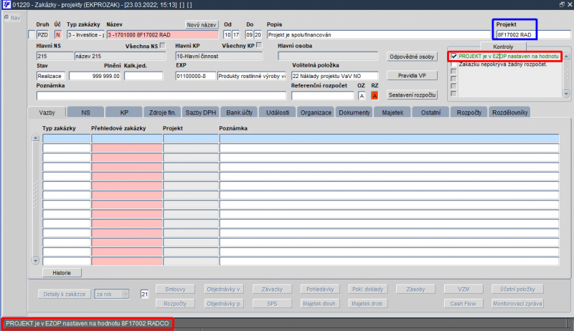The image size is (574, 331).
Task: Click Detaily k zakázce button
Action: (x=64, y=294)
